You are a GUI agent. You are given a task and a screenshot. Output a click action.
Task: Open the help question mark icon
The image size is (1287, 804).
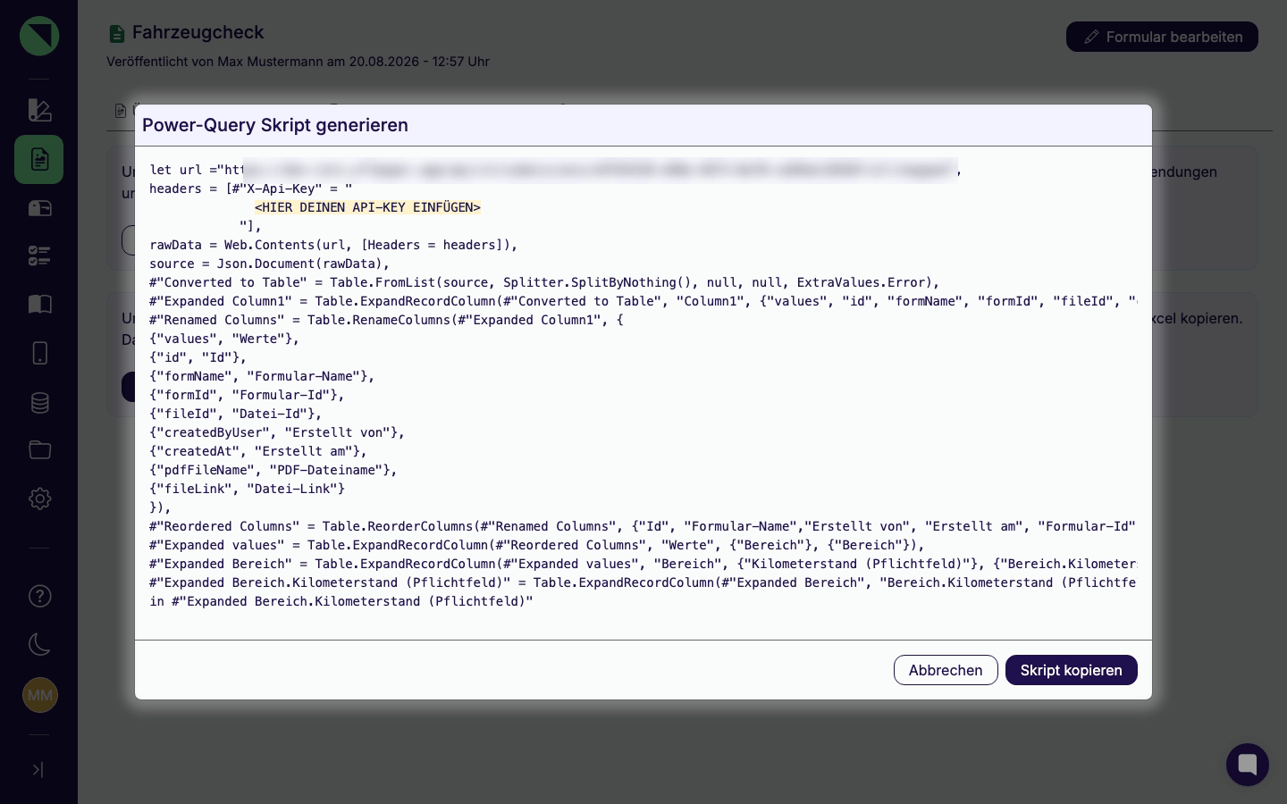coord(39,596)
